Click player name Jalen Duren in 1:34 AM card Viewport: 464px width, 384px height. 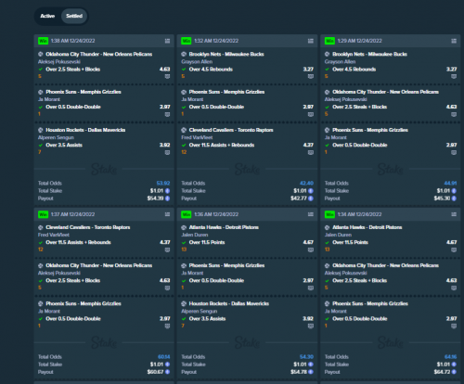pyautogui.click(x=338, y=235)
